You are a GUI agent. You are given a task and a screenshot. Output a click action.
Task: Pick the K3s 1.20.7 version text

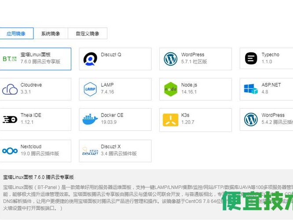click(188, 122)
